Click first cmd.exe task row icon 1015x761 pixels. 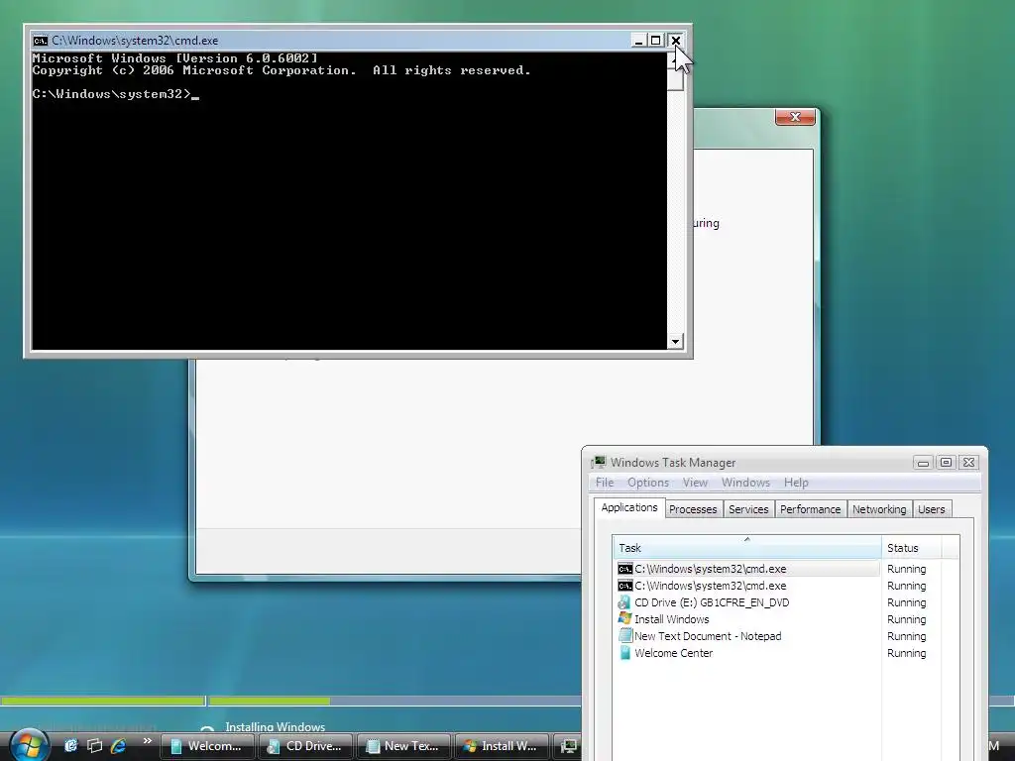[x=624, y=569]
